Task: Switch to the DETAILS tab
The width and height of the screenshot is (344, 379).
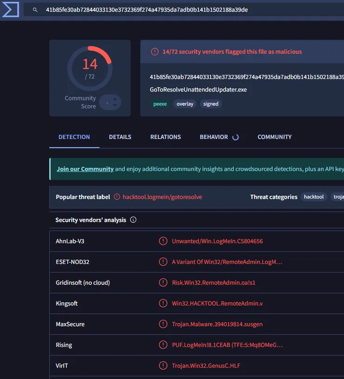Action: pyautogui.click(x=120, y=137)
